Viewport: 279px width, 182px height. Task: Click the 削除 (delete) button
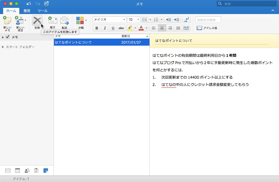[x=37, y=22]
